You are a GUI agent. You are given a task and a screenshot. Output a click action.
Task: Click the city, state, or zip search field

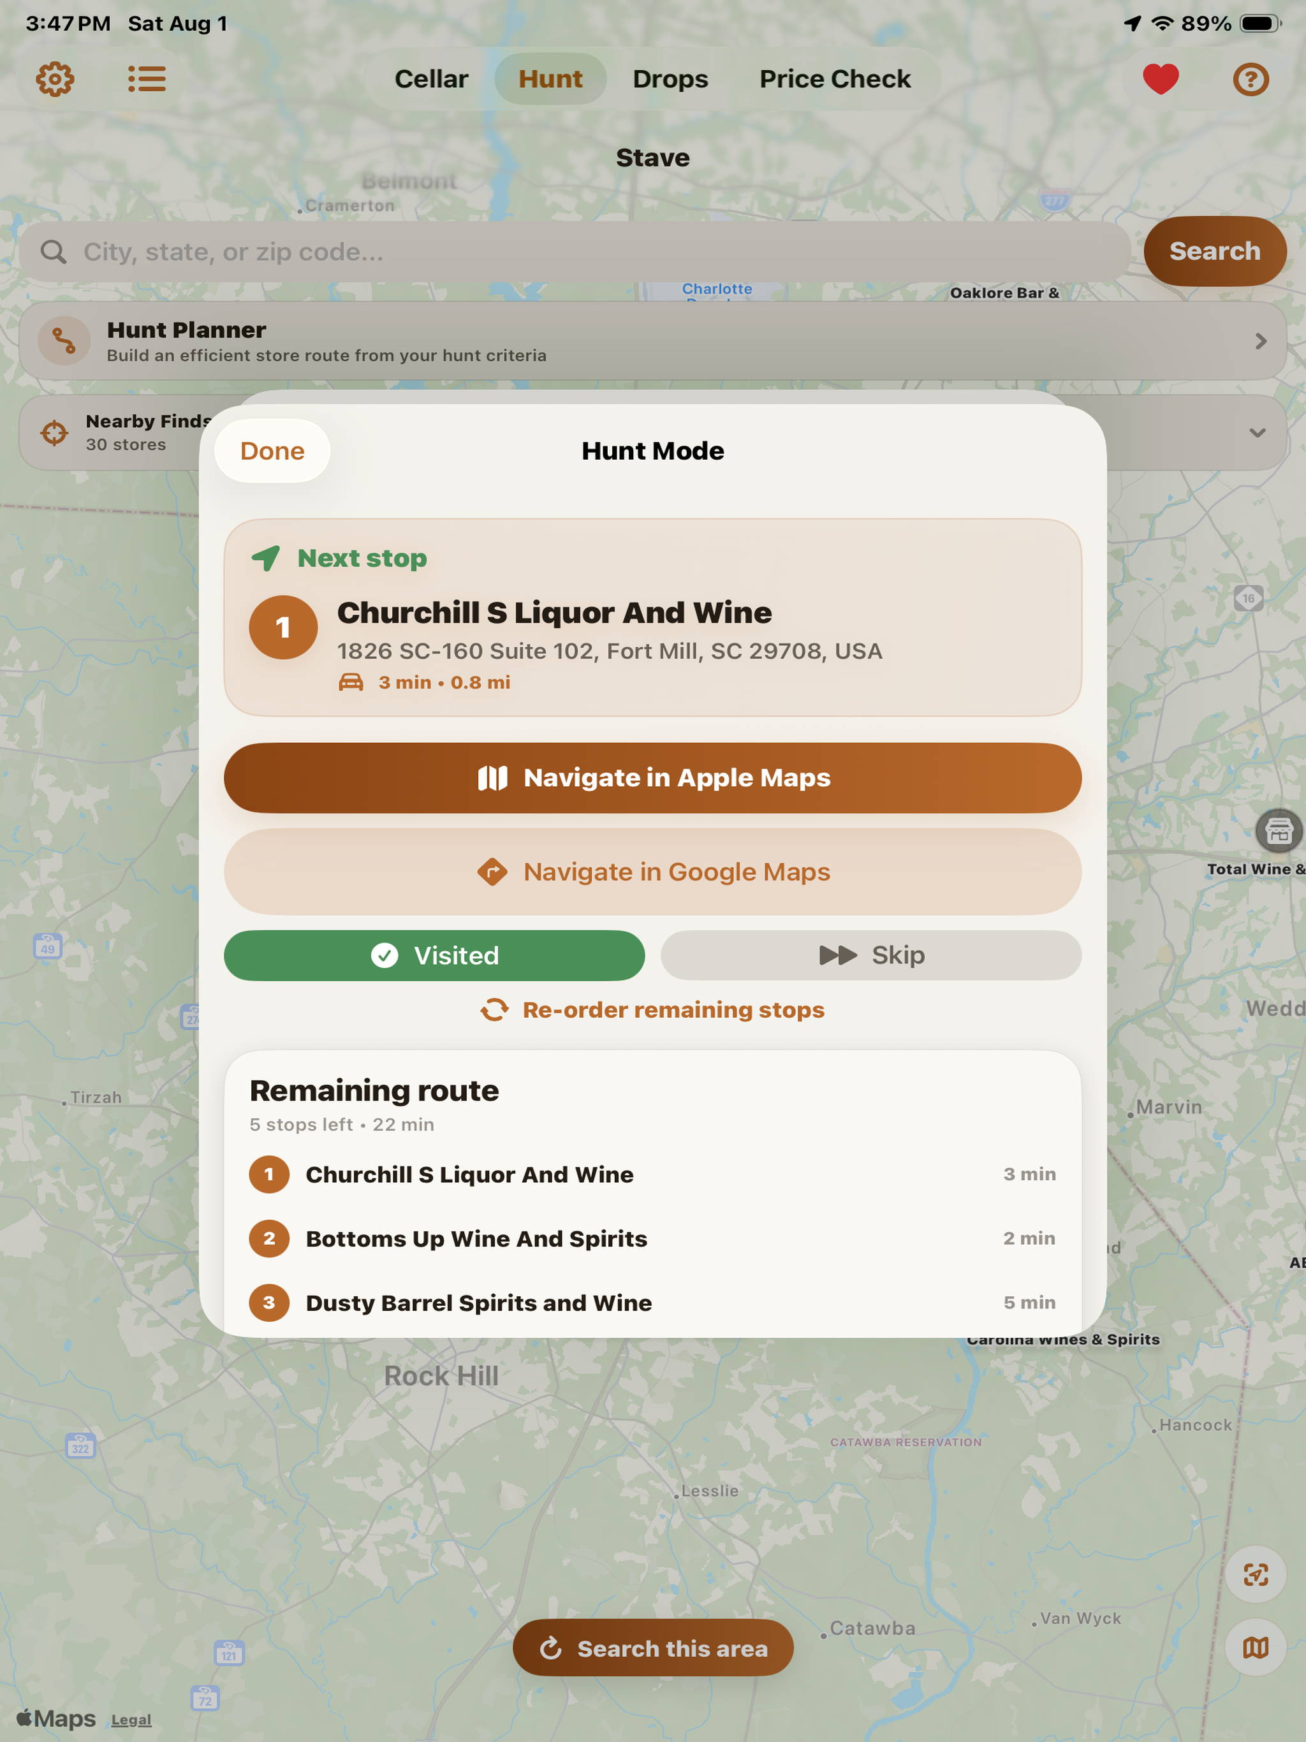575,251
